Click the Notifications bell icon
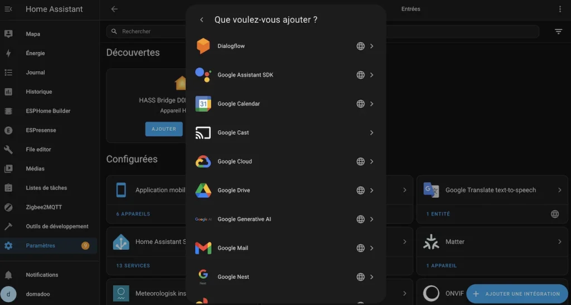This screenshot has width=571, height=305. [8, 275]
